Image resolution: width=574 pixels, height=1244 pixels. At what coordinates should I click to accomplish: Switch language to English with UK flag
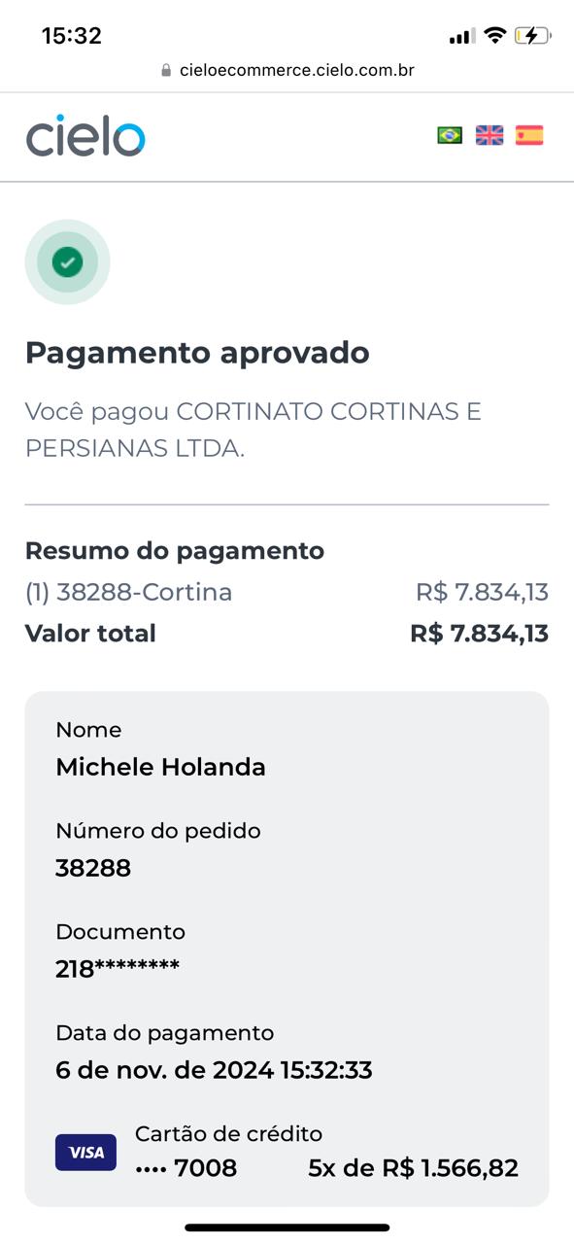[490, 135]
